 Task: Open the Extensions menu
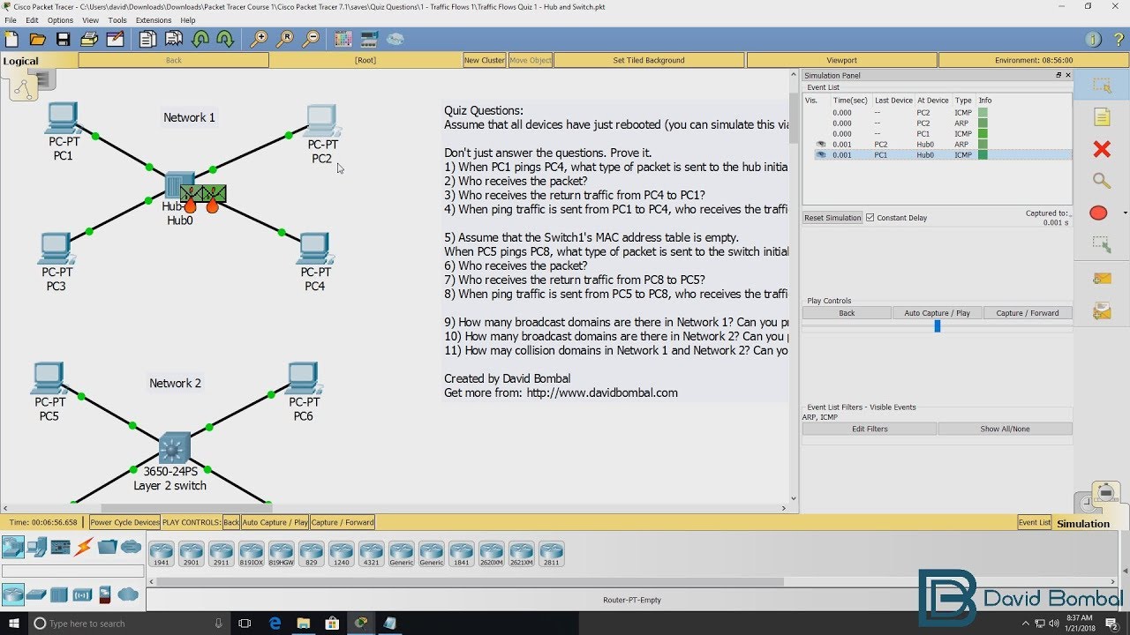pos(154,20)
